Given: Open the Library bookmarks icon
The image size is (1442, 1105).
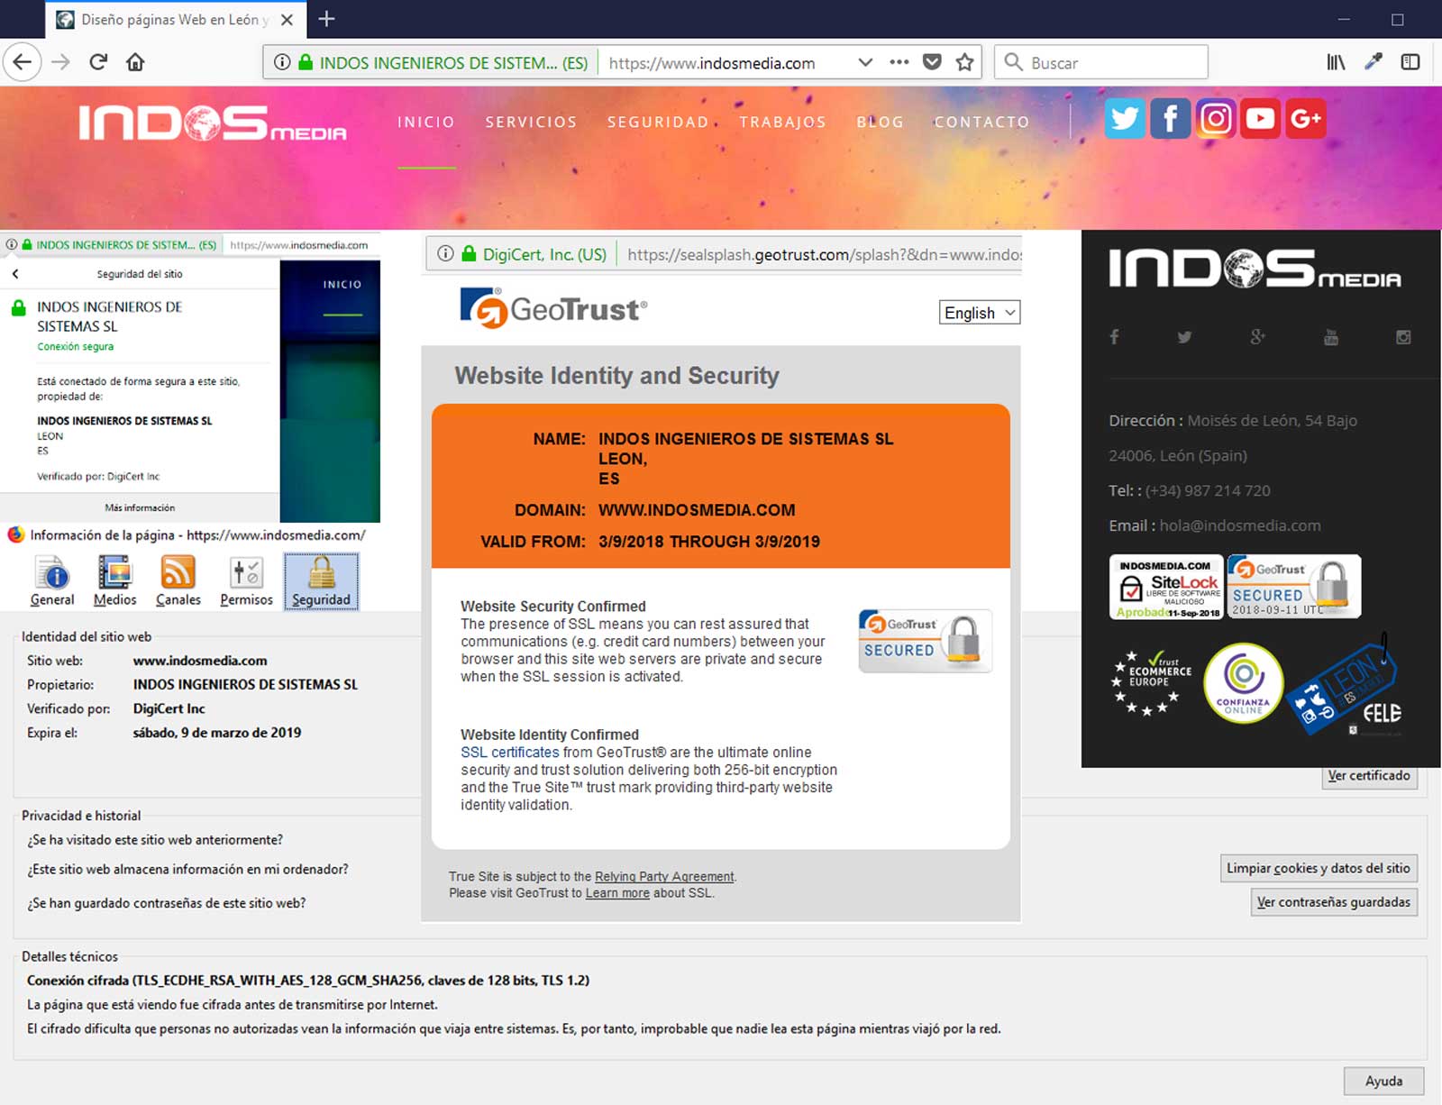Looking at the screenshot, I should pos(1336,62).
